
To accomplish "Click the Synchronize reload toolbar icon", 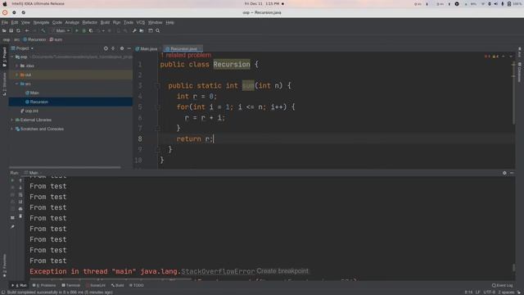I will 18,31.
